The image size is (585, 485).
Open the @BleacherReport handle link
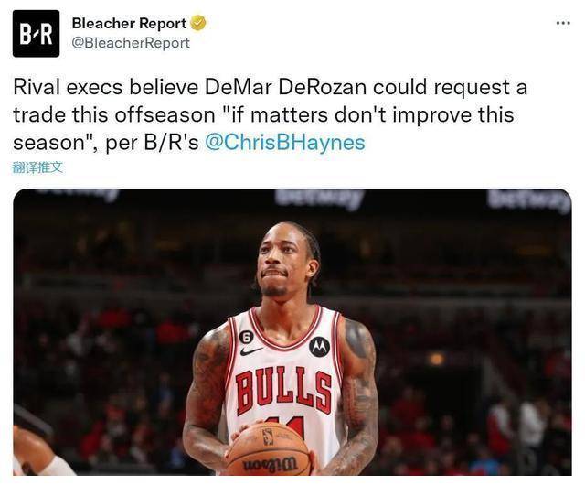pos(131,43)
